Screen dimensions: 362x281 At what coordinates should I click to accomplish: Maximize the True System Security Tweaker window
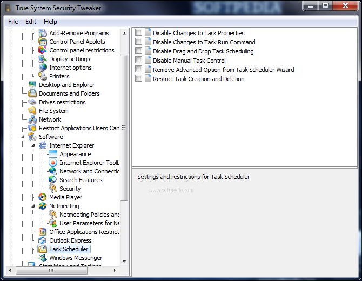(325, 5)
